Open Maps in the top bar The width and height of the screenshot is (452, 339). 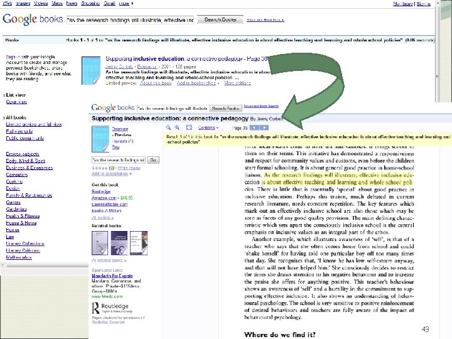tap(57, 3)
